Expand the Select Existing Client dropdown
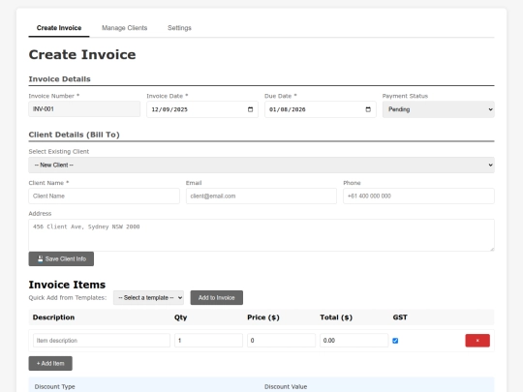The image size is (523, 392). 261,165
